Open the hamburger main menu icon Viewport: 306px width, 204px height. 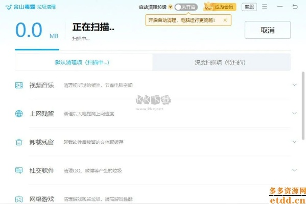[x=265, y=7]
